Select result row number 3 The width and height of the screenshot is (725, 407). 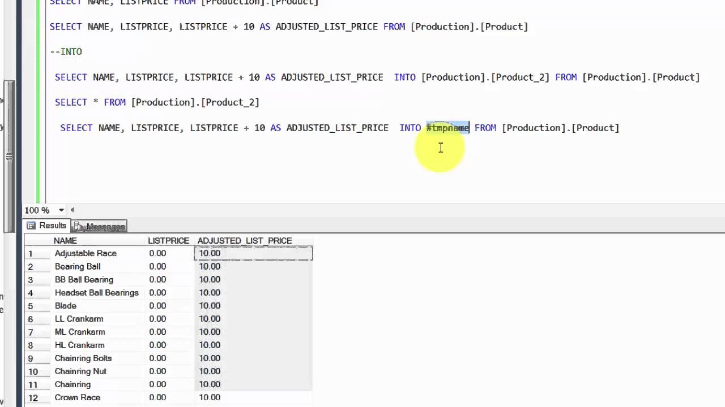coord(38,280)
